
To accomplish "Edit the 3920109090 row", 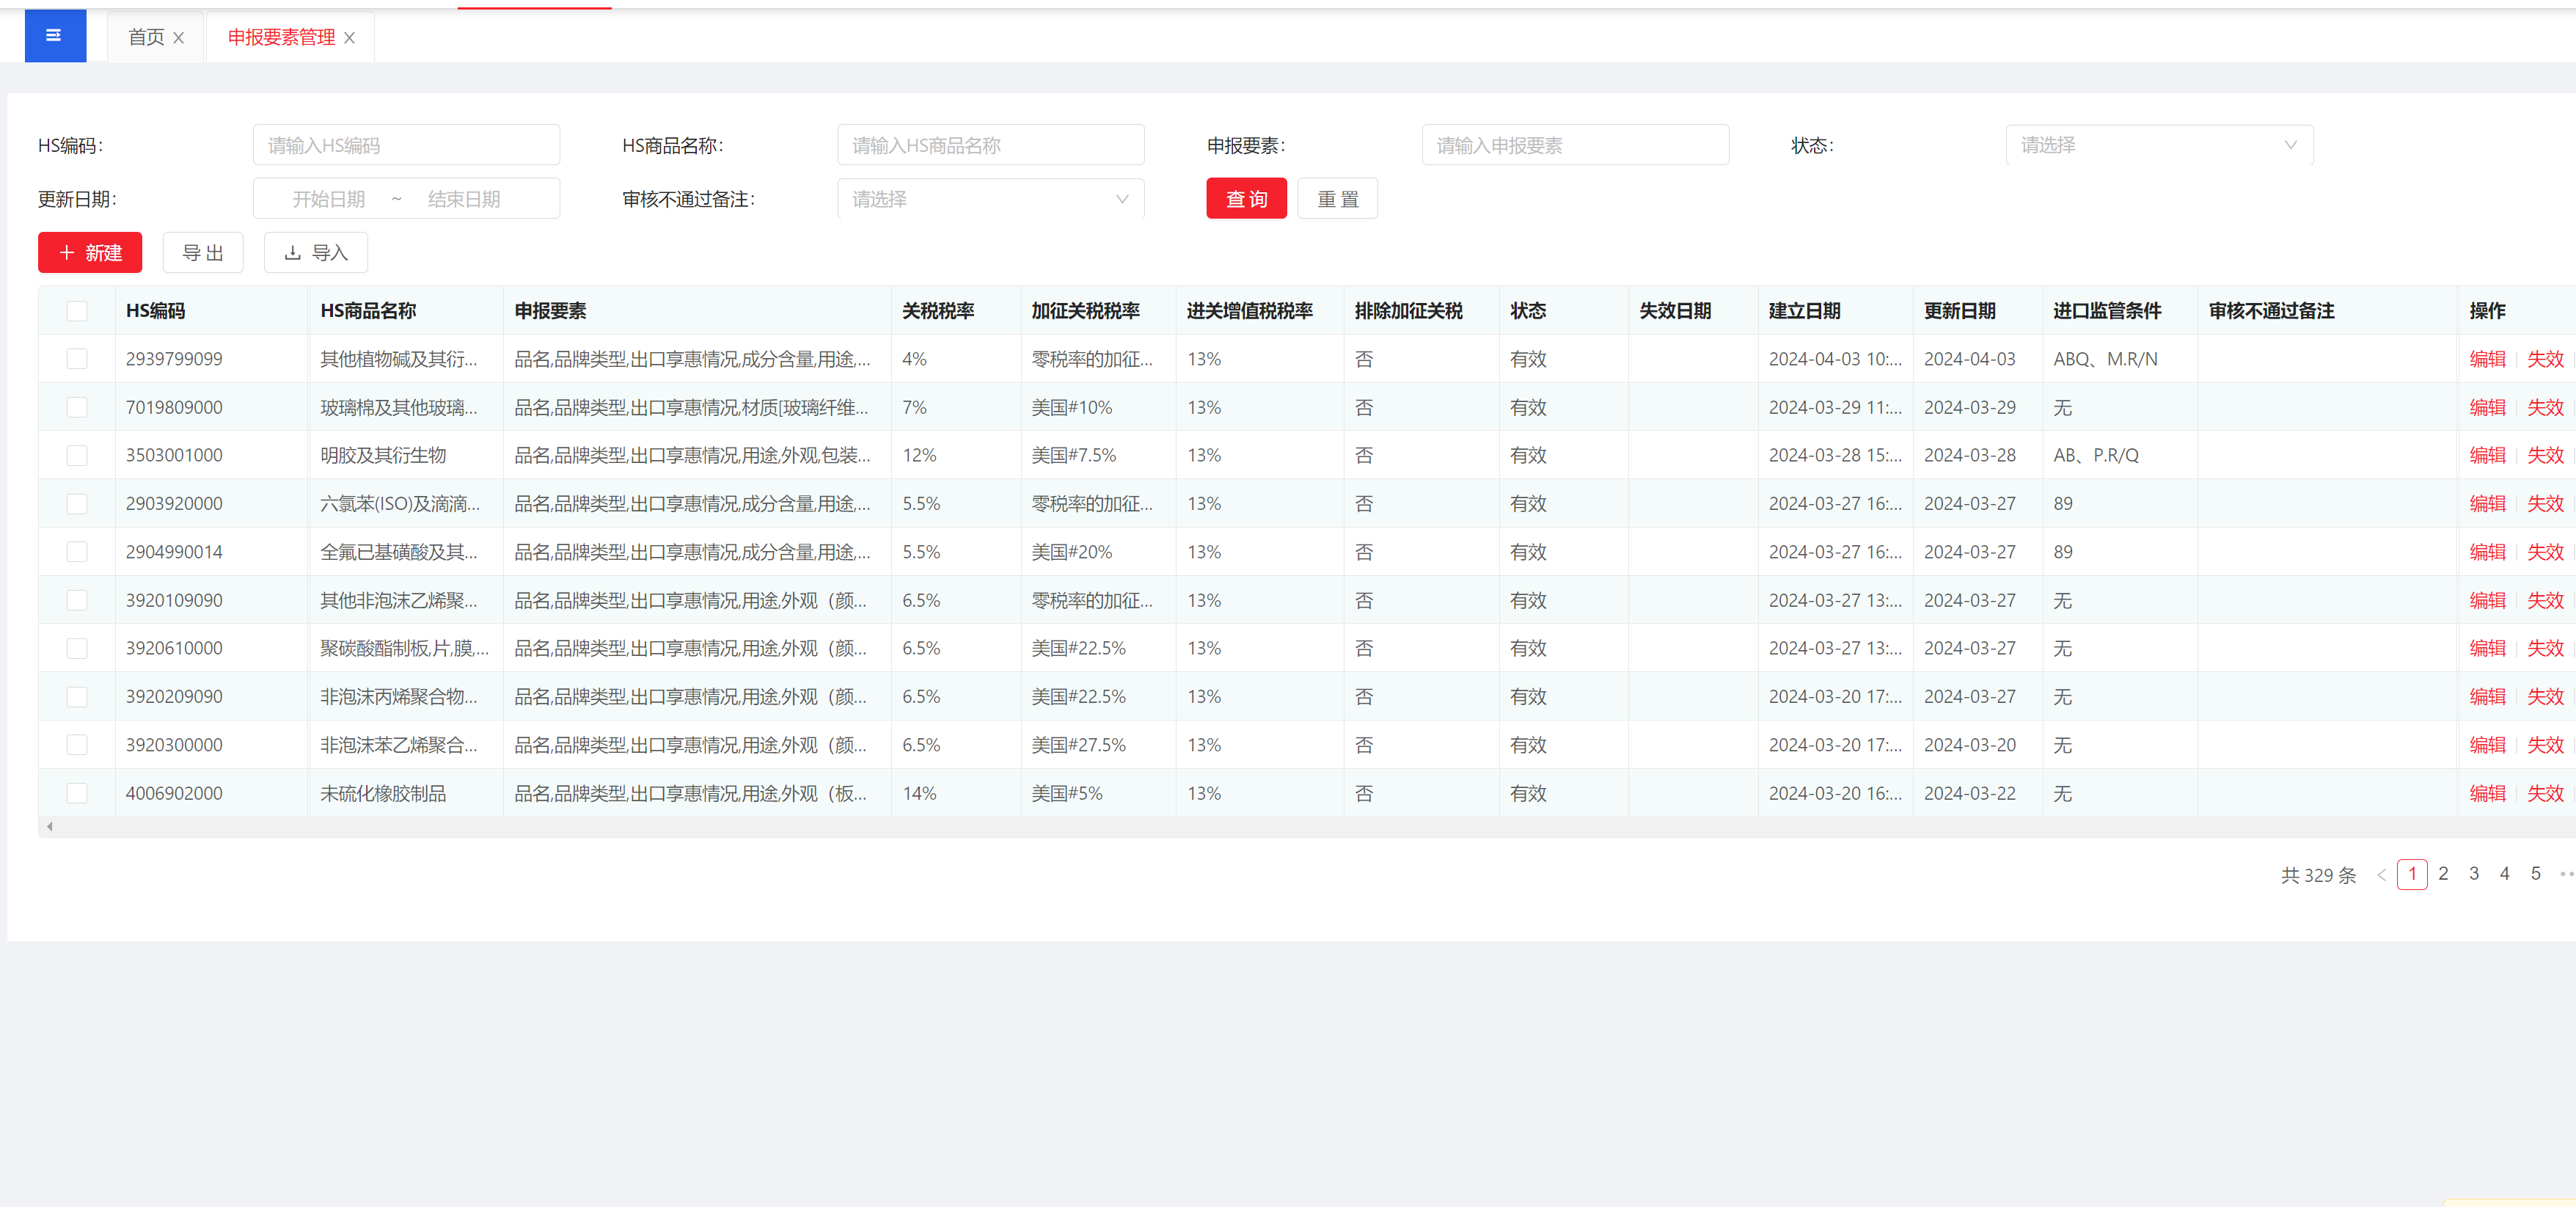I will coord(2487,600).
